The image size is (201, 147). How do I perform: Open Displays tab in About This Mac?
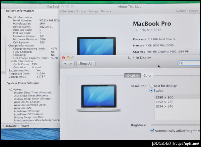81,11
